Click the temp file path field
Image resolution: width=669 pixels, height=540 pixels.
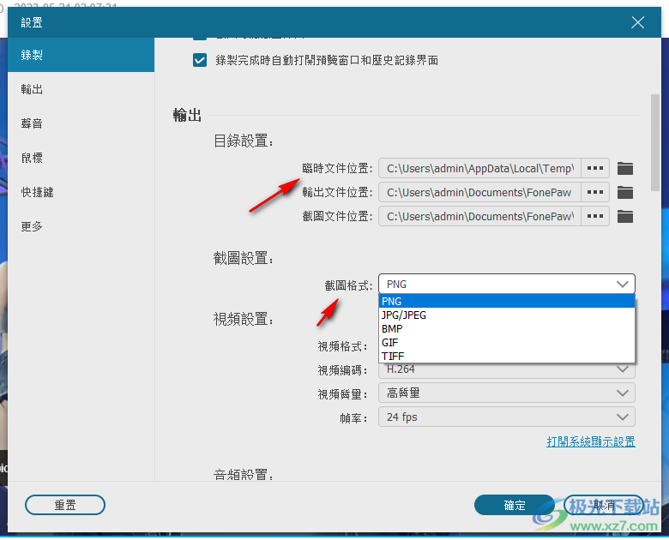479,168
